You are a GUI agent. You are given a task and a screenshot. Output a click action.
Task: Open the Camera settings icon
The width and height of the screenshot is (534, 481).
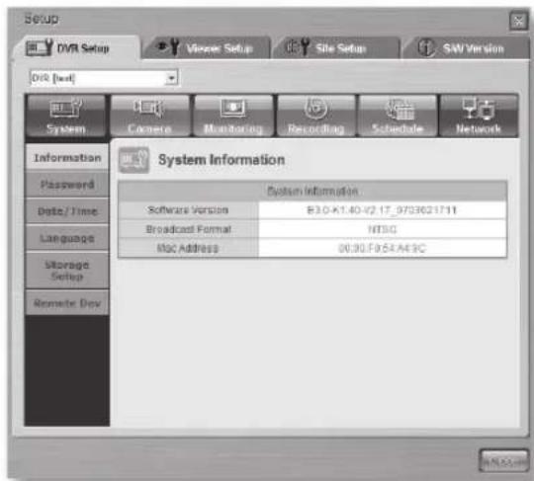pos(149,117)
